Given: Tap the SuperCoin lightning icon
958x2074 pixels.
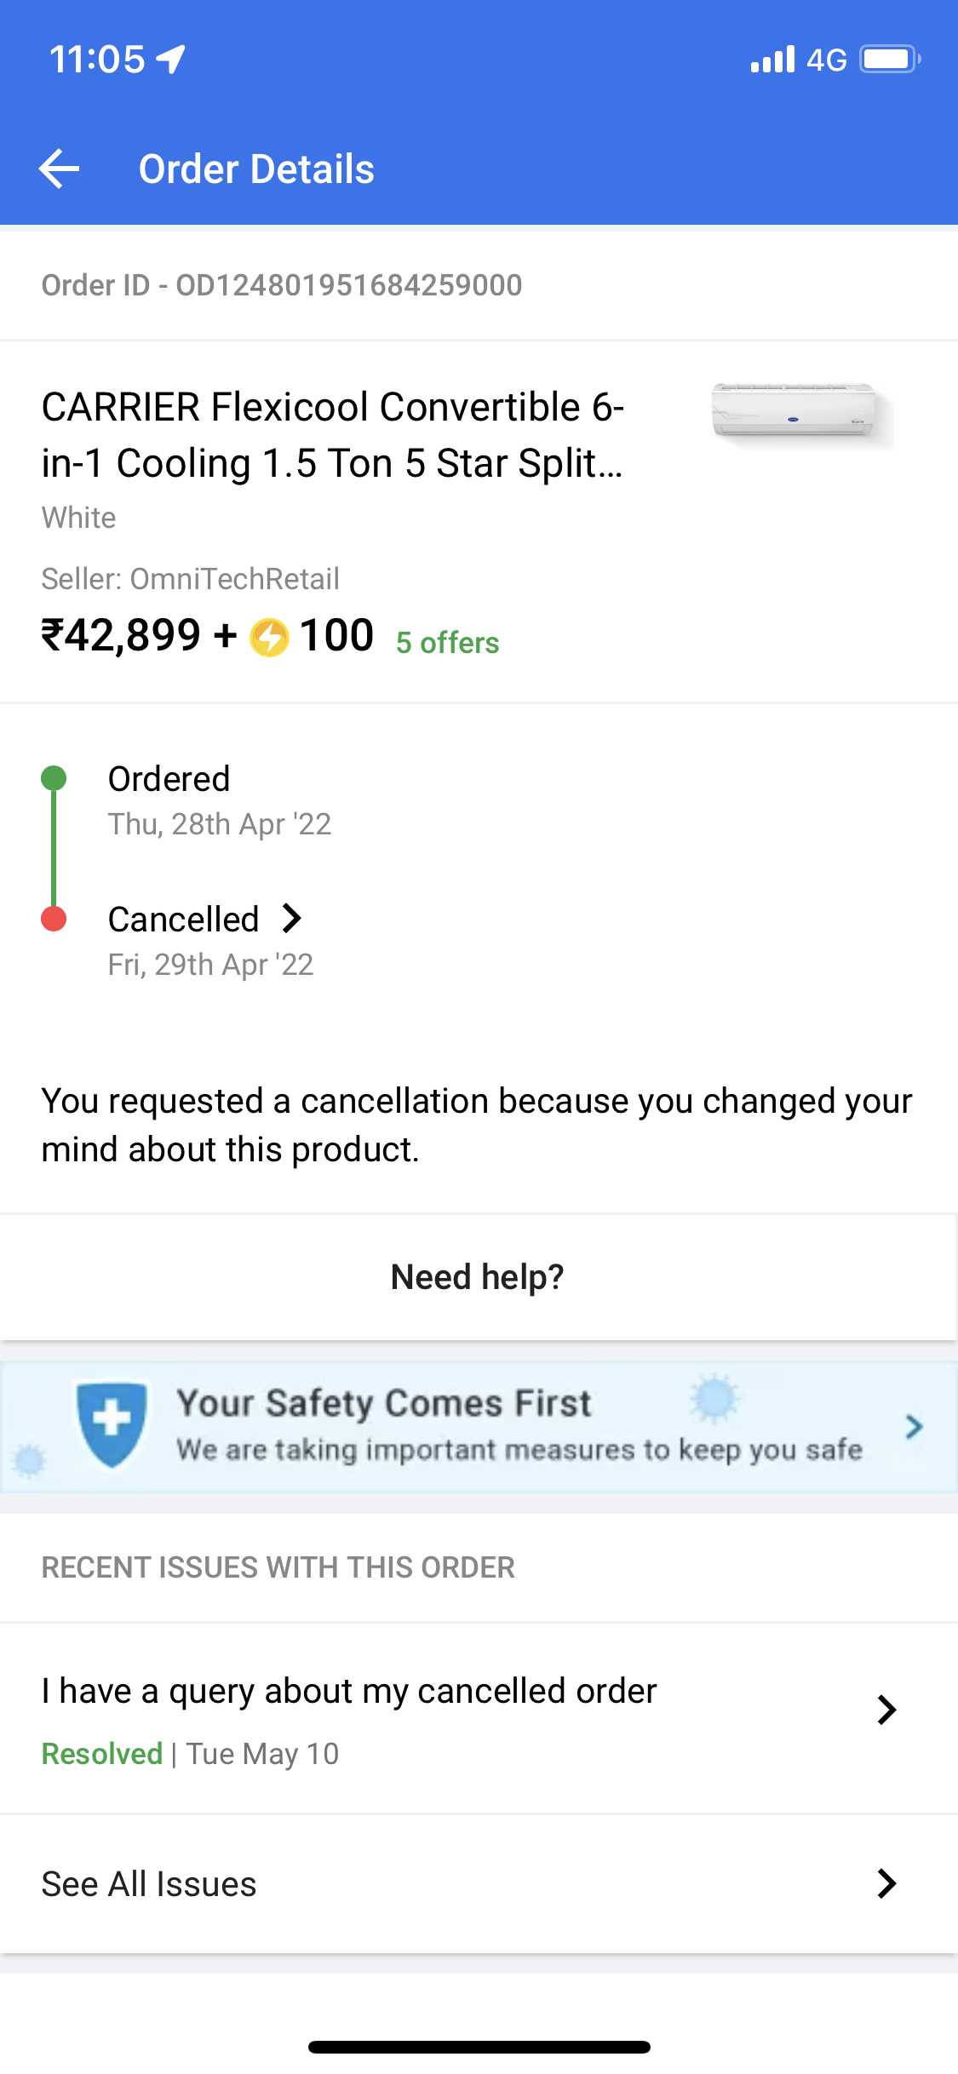Looking at the screenshot, I should pyautogui.click(x=269, y=638).
